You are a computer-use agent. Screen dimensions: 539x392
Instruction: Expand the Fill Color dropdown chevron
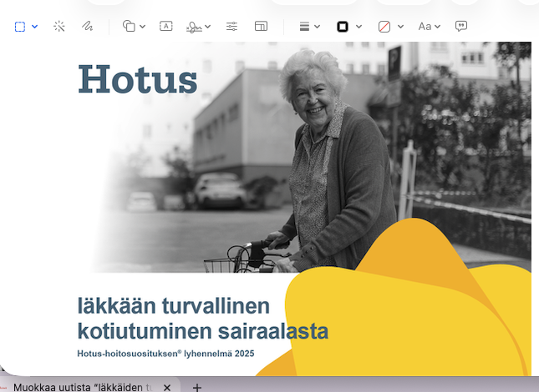coord(401,27)
